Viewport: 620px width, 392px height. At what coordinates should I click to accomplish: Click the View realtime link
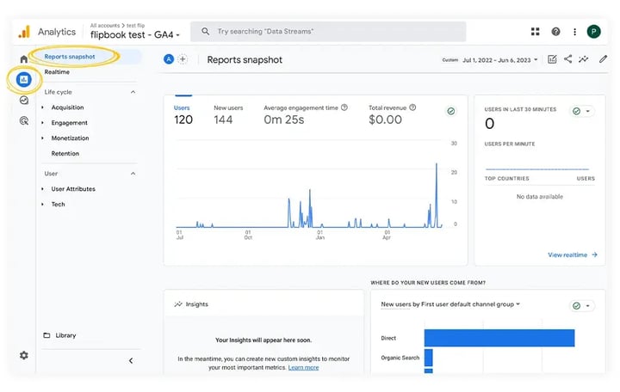coord(567,255)
